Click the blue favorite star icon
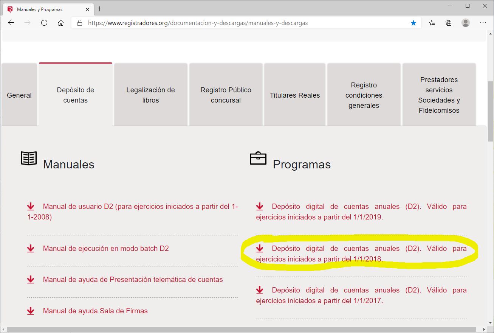Viewport: 494px width, 333px height. 413,23
